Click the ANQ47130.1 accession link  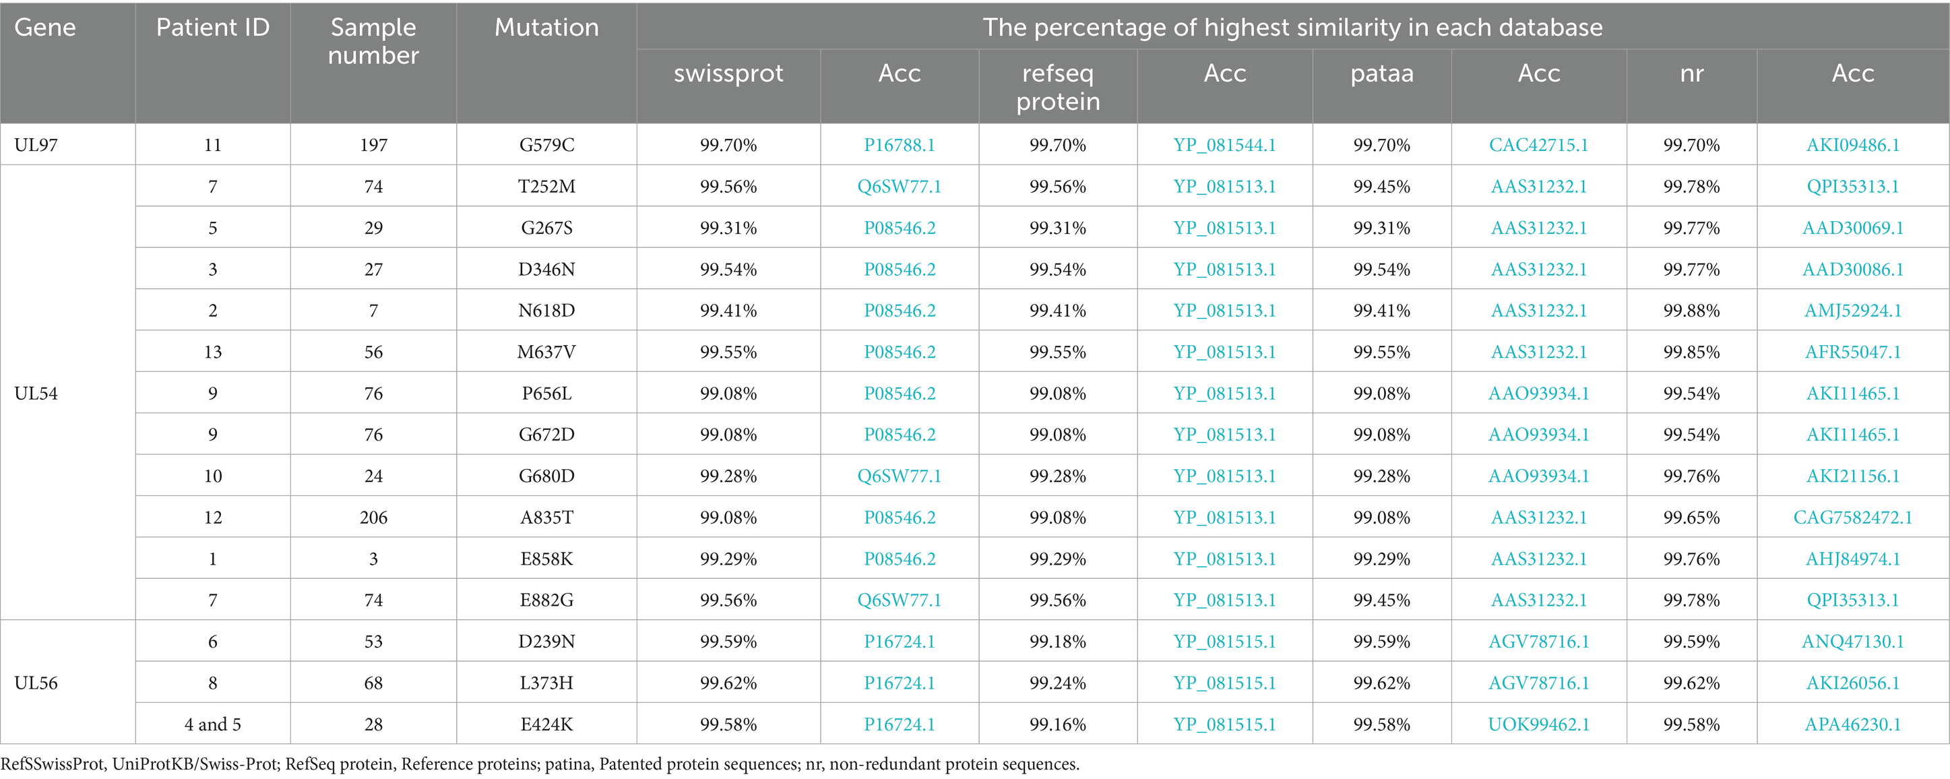click(x=1852, y=642)
